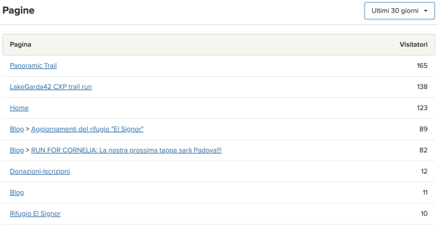Open the RUN FOR CORNELIA Padova post
This screenshot has height=225, width=438.
point(126,150)
